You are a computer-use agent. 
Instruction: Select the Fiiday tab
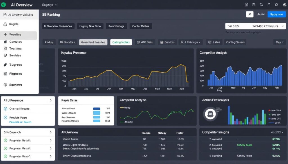click(49, 42)
